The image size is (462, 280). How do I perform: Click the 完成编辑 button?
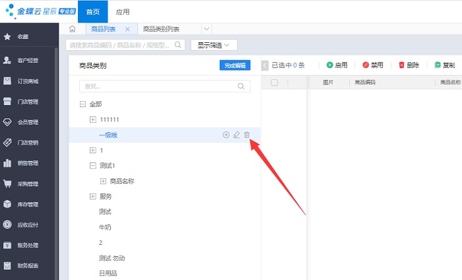tap(234, 65)
